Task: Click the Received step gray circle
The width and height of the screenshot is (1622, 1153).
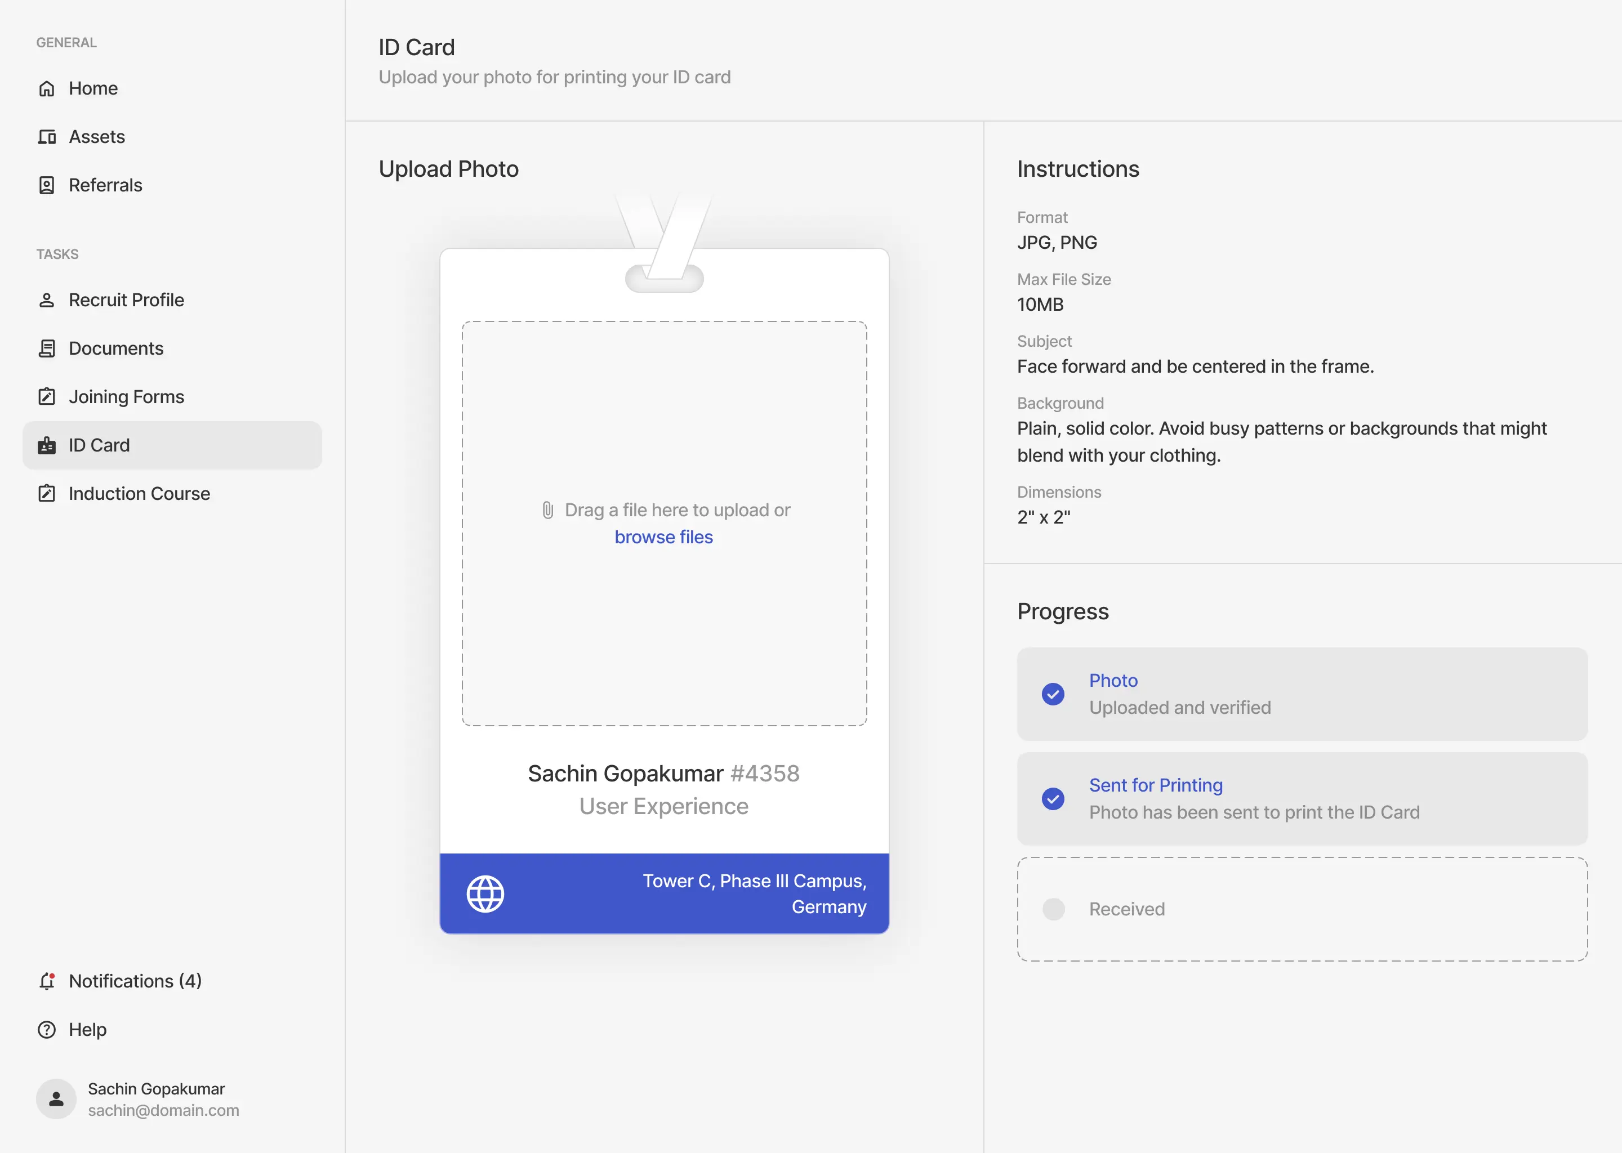Action: 1053,909
